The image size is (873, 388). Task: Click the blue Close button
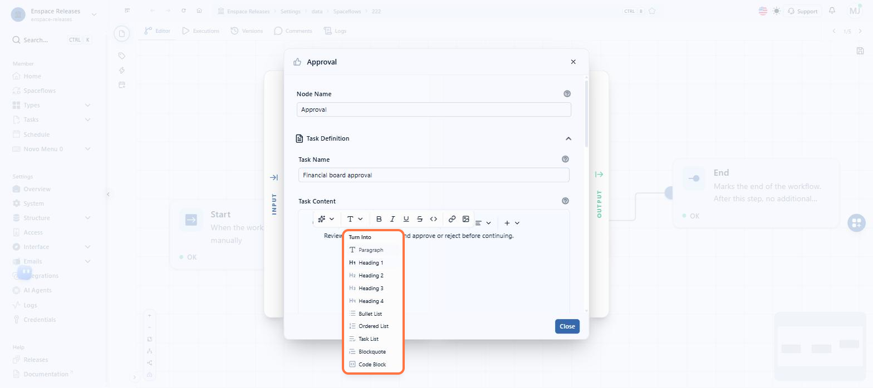click(567, 326)
